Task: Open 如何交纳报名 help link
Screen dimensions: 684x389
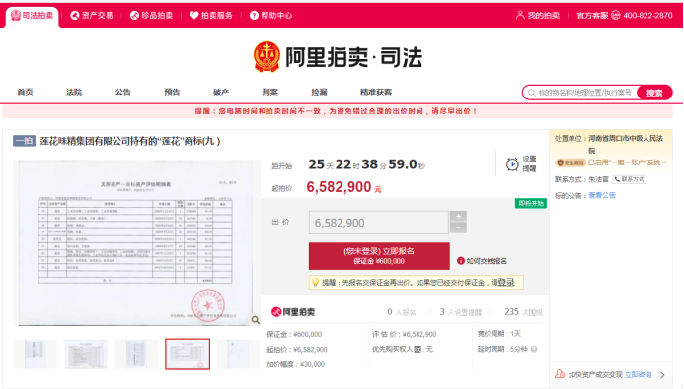Action: click(x=487, y=261)
